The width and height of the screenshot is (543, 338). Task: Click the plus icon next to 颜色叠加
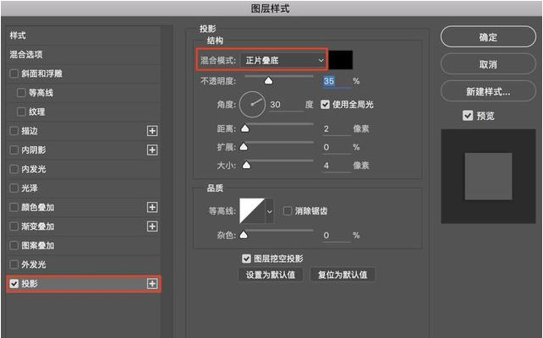tap(152, 207)
